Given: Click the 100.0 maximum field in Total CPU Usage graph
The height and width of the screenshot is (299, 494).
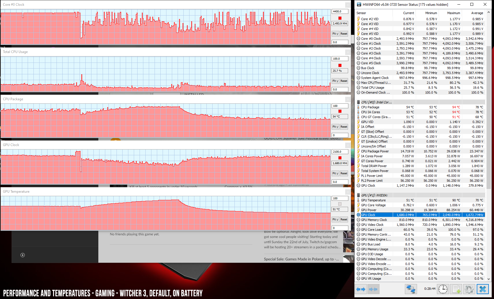Looking at the screenshot, I should [x=340, y=58].
